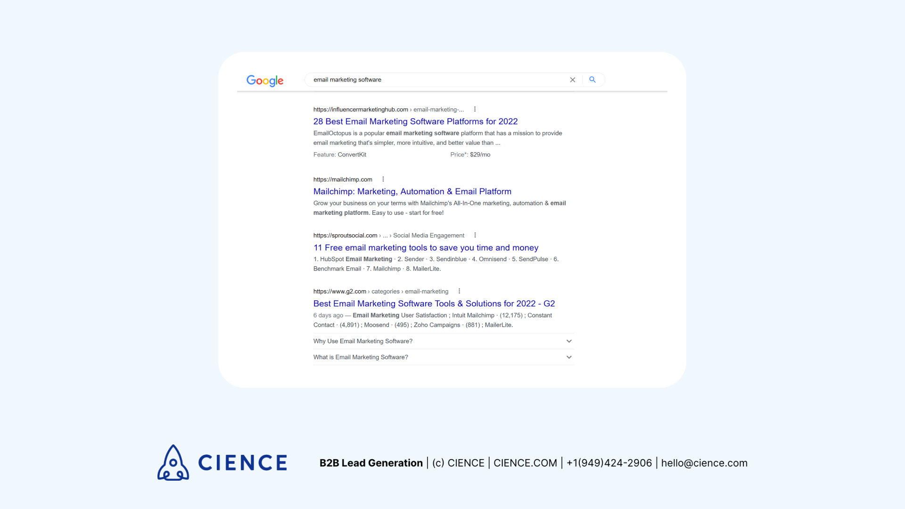Open three-dot menu for influencermarketinghub result
Screen dimensions: 905x509
475,109
